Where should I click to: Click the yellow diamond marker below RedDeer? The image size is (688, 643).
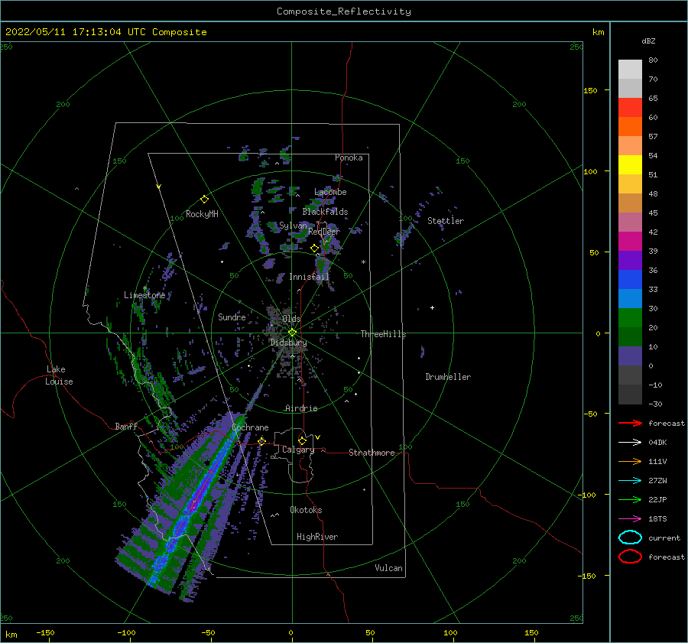315,248
